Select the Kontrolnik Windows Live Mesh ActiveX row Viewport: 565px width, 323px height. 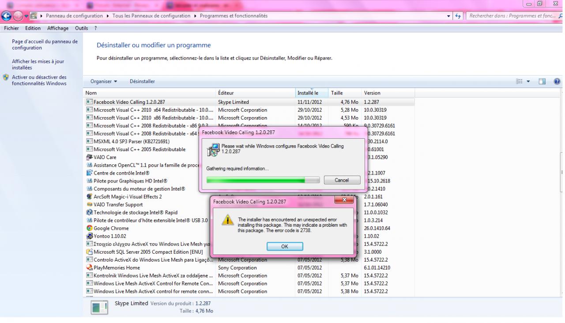point(249,276)
